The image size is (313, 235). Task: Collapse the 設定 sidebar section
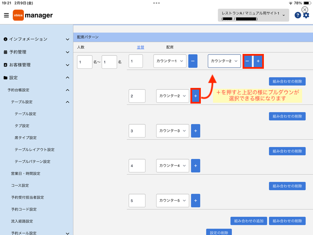[x=37, y=78]
